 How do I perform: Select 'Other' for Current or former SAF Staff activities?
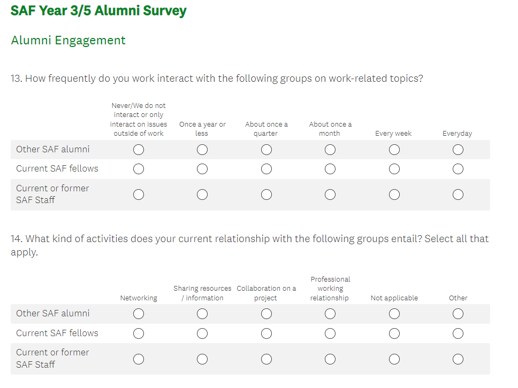pos(458,359)
